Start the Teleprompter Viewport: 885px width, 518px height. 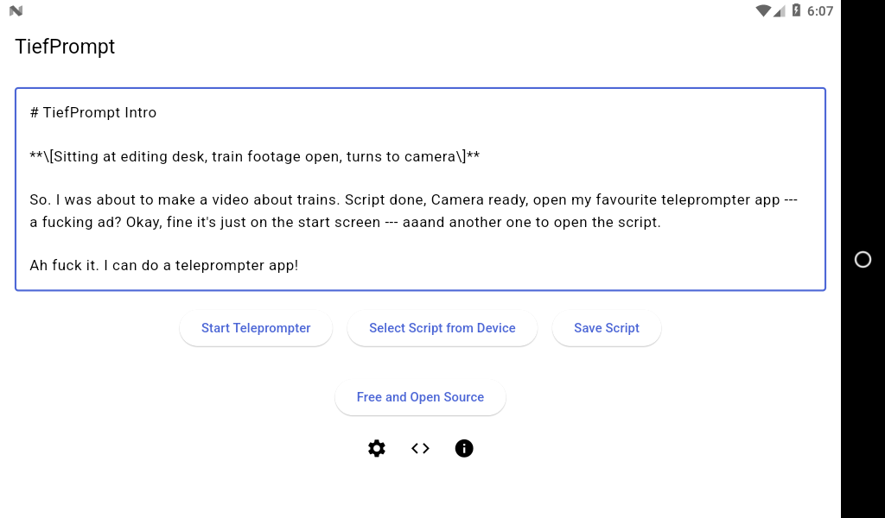tap(256, 328)
